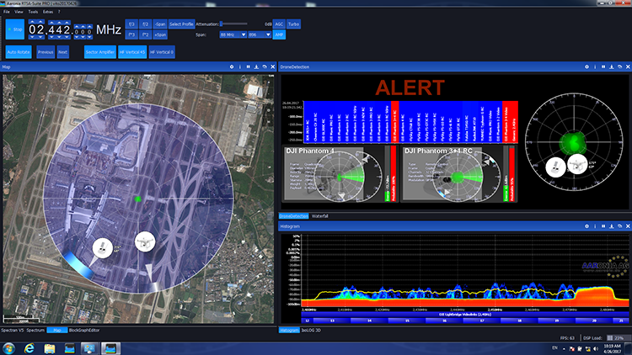Open Histogram panel settings gear

click(x=586, y=226)
